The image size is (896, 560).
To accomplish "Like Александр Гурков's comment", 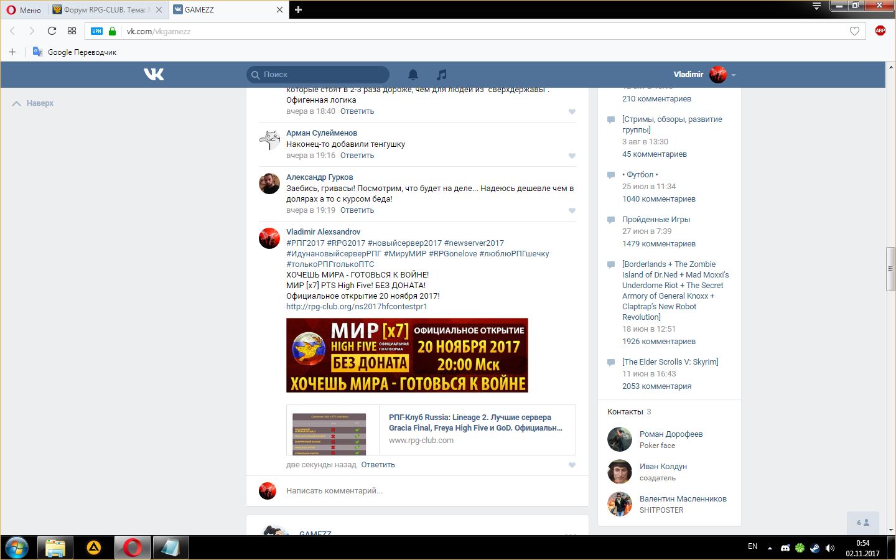I will [572, 210].
